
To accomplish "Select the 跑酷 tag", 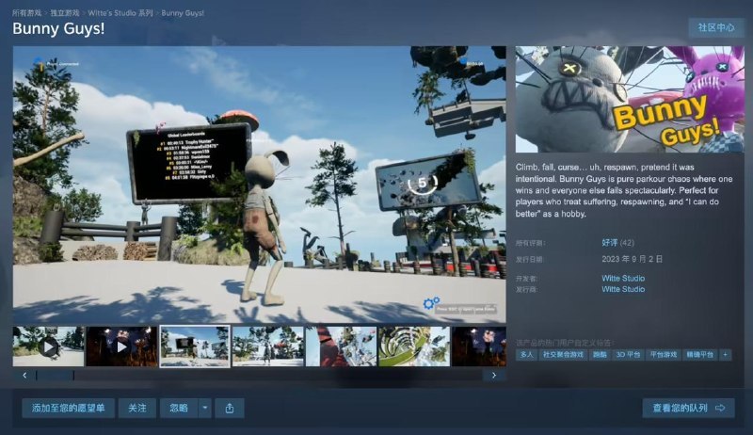I will tap(600, 355).
